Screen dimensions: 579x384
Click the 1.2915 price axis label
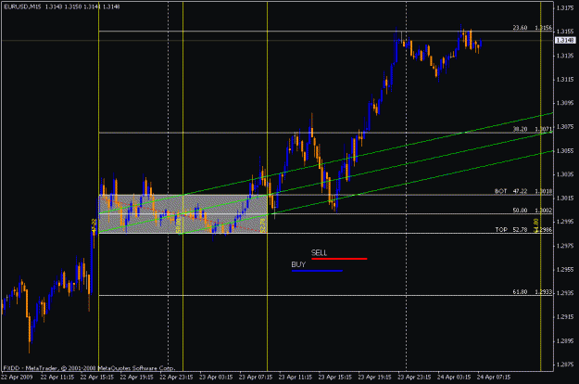(x=565, y=316)
